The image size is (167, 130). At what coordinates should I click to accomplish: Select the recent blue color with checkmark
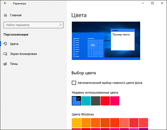tap(76, 101)
